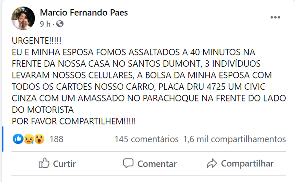This screenshot has width=295, height=182.
Task: Open the 188 reactions count
Action: pyautogui.click(x=56, y=139)
